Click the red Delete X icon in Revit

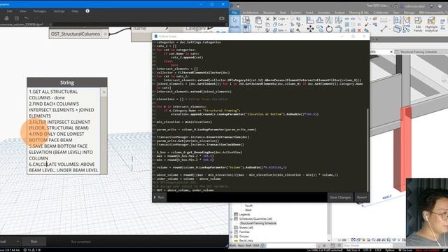coord(359,30)
